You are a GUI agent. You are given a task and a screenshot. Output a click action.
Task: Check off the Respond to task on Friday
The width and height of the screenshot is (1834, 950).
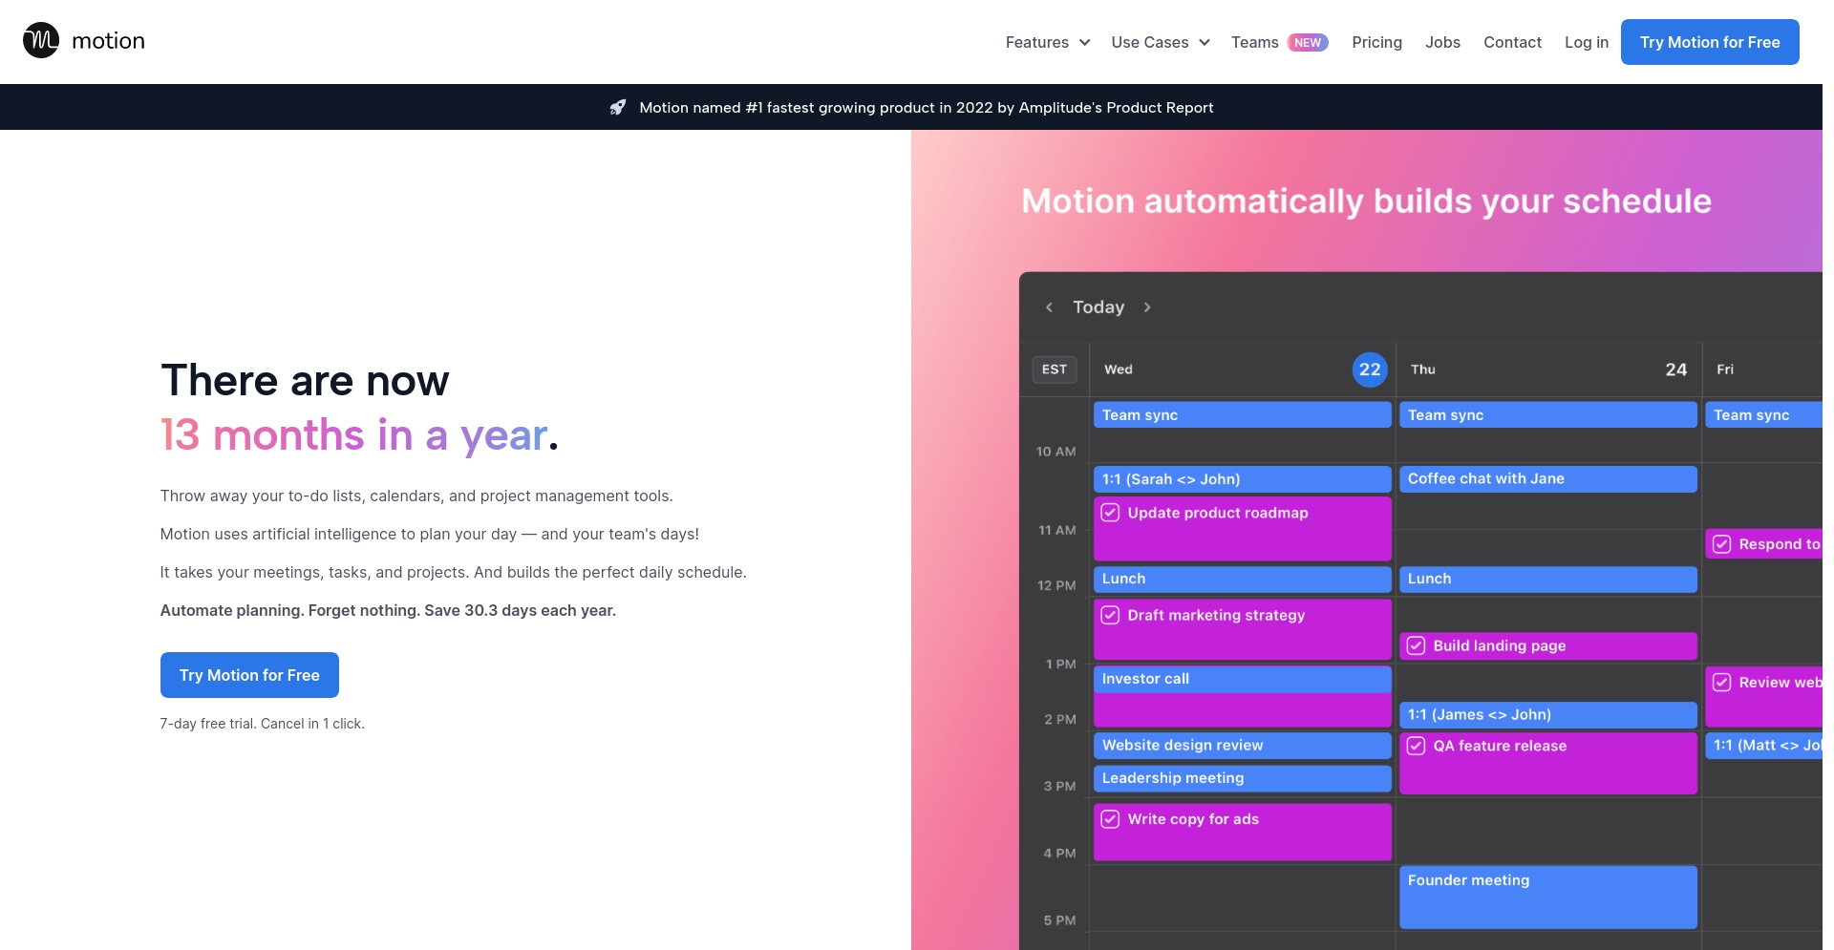tap(1721, 544)
